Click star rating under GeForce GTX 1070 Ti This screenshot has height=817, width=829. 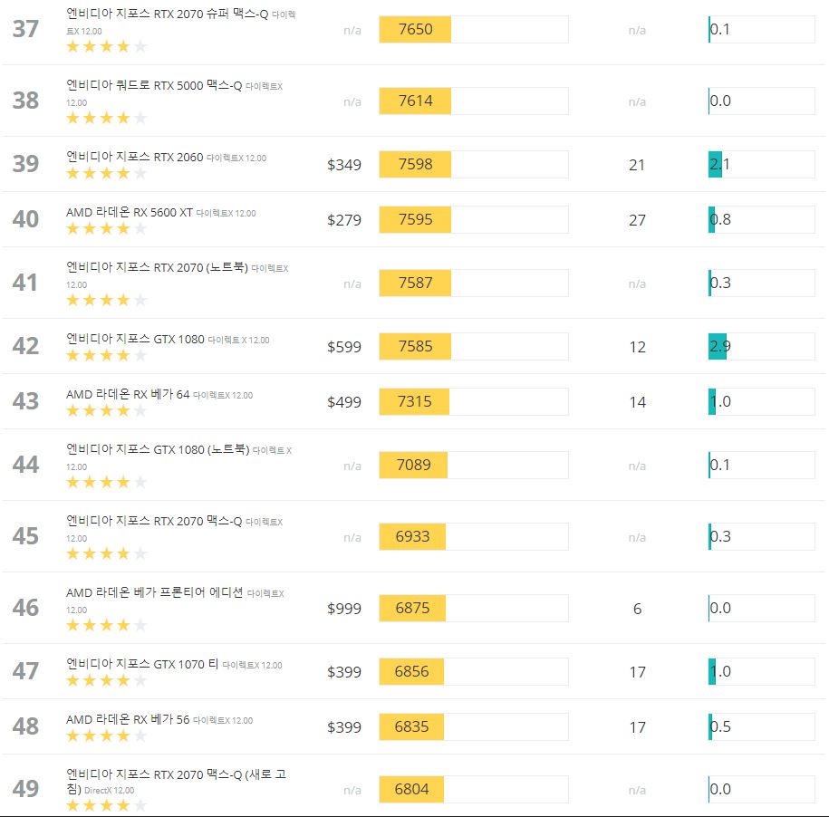pos(106,680)
